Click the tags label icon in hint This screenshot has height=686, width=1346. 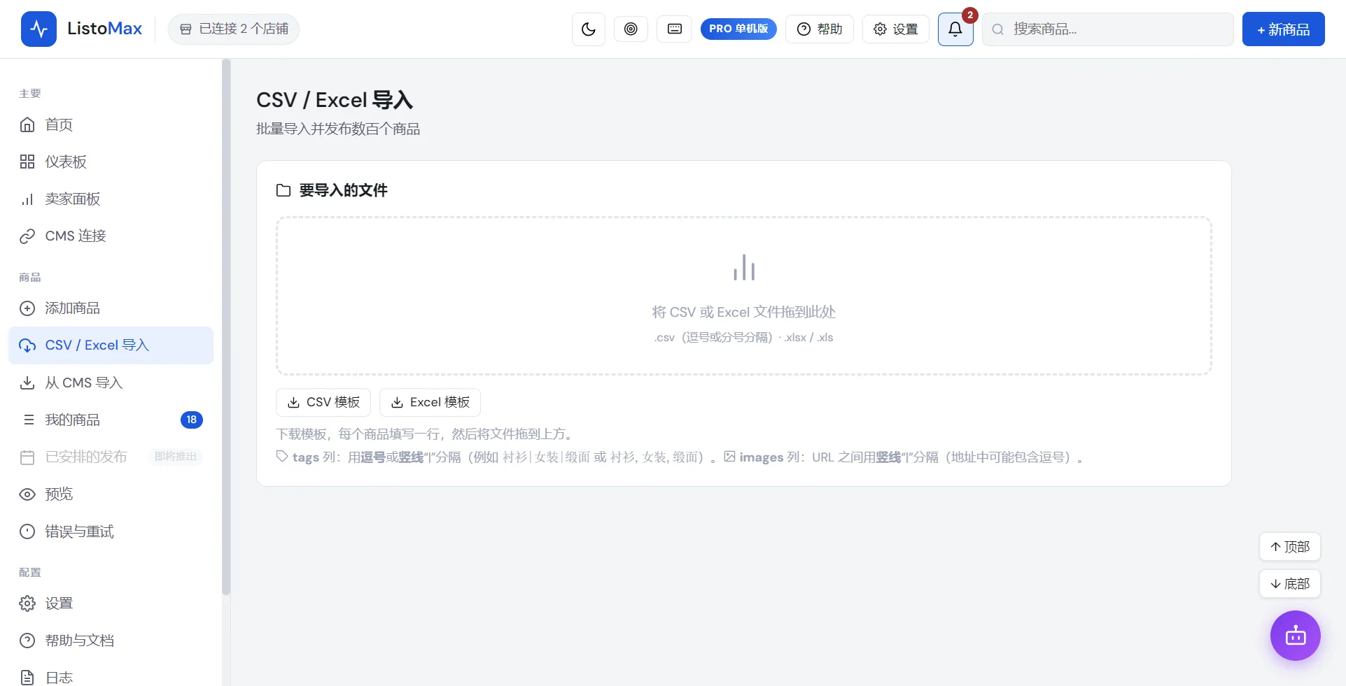282,456
